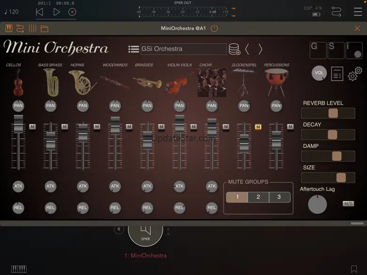Click the Decay slider handle
This screenshot has width=367, height=275.
332,135
